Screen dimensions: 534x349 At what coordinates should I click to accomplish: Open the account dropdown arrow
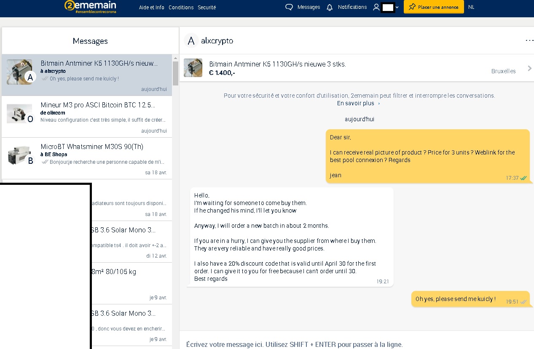pos(397,7)
